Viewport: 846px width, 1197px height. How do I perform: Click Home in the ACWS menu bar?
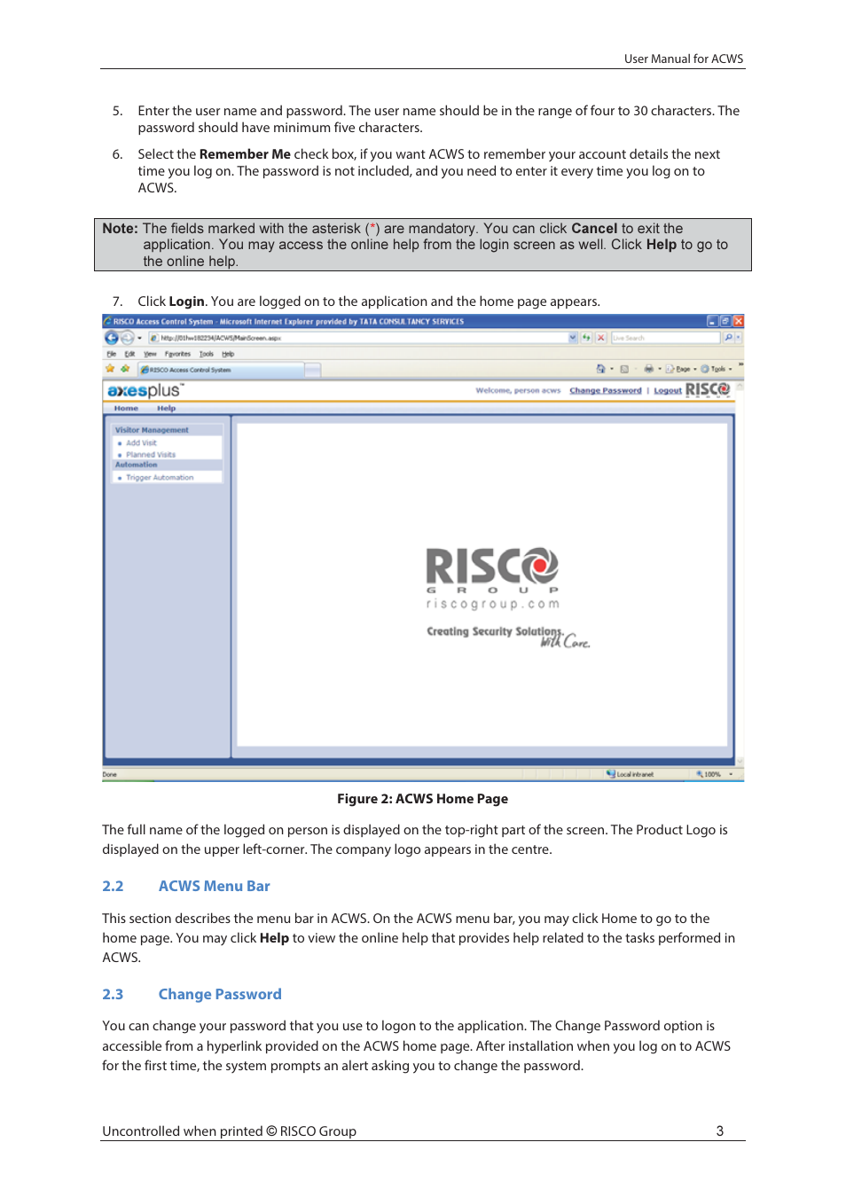[x=126, y=409]
